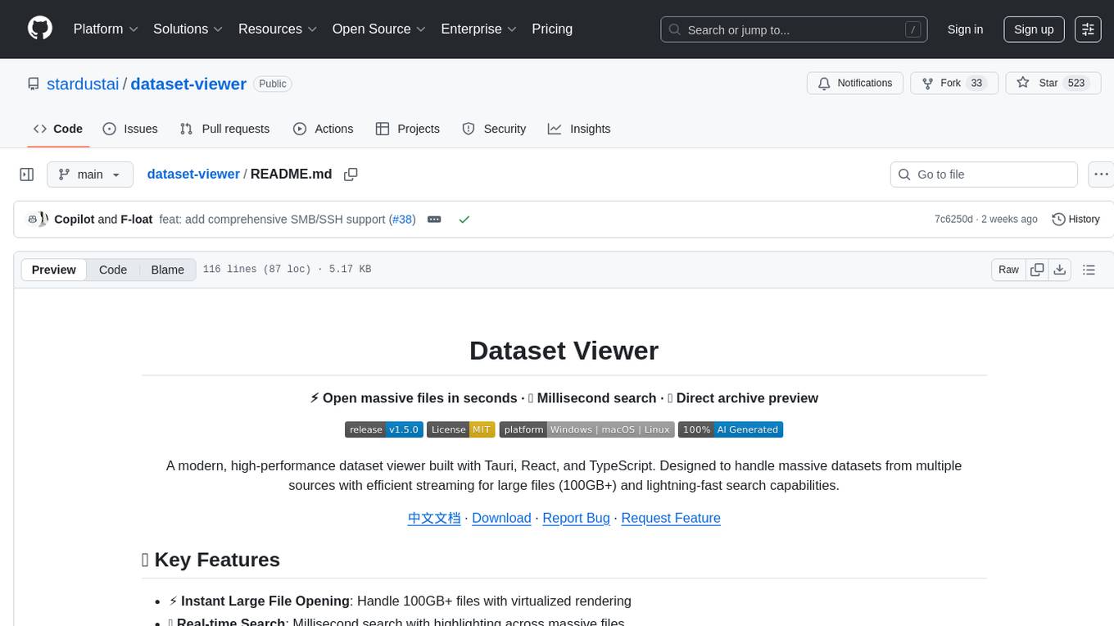Screen dimensions: 1114x626
Task: Open the Insights tab
Action: coord(579,129)
